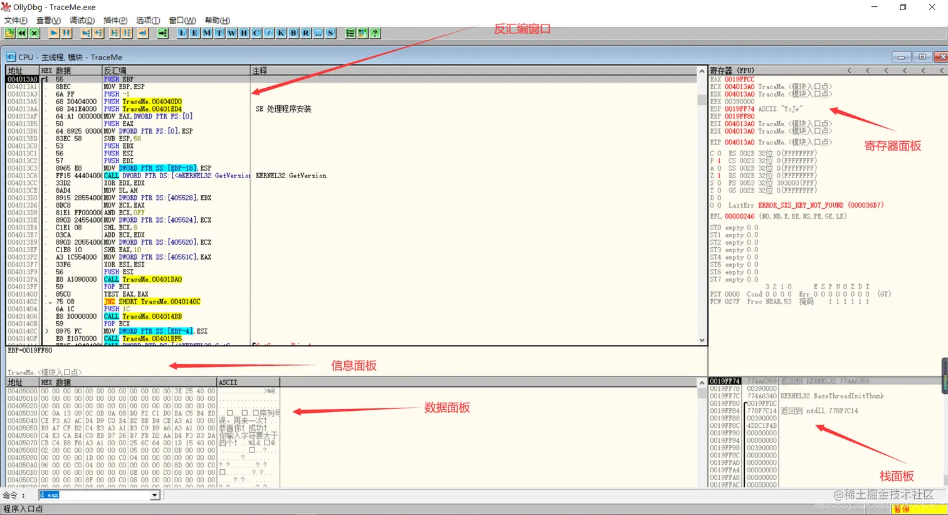Click the Step over icon
The width and height of the screenshot is (948, 515).
98,33
